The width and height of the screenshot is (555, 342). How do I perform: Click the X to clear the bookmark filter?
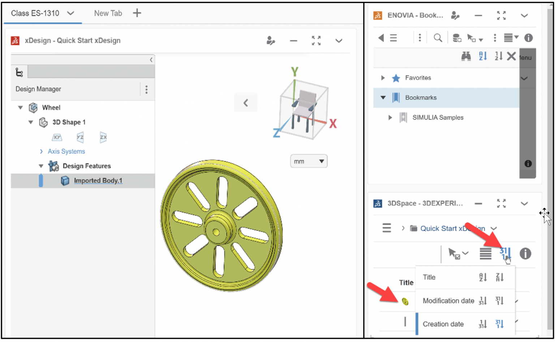point(512,56)
